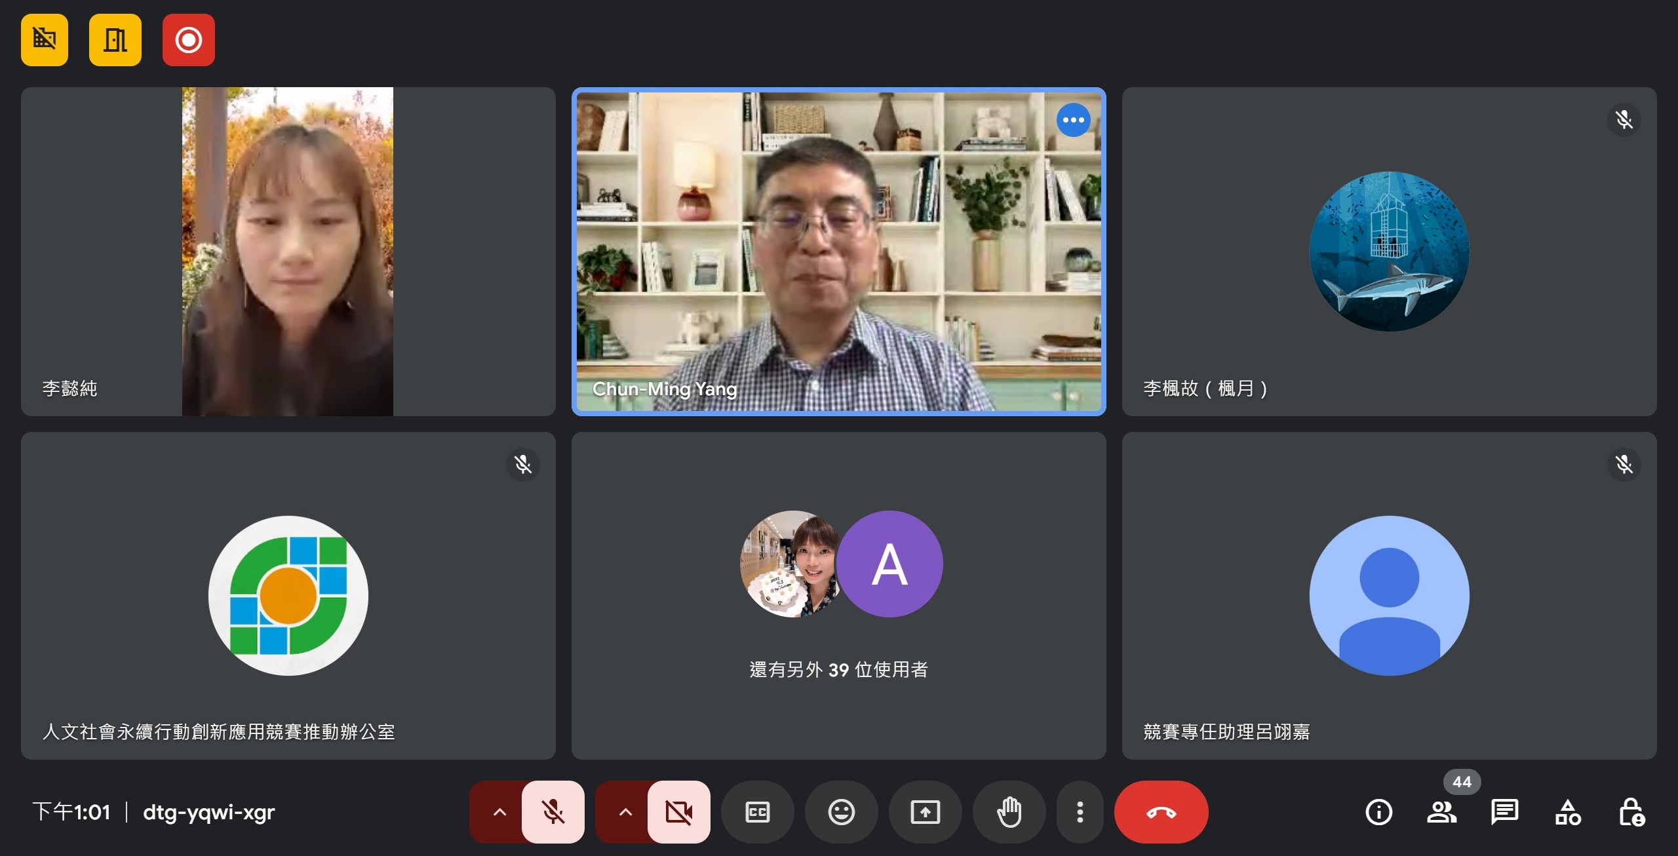Screen dimensions: 1678x856
Task: Leave the call with red hang-up button
Action: coord(1161,812)
